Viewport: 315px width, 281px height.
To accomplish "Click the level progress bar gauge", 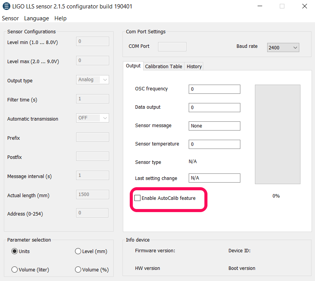I will (x=277, y=134).
